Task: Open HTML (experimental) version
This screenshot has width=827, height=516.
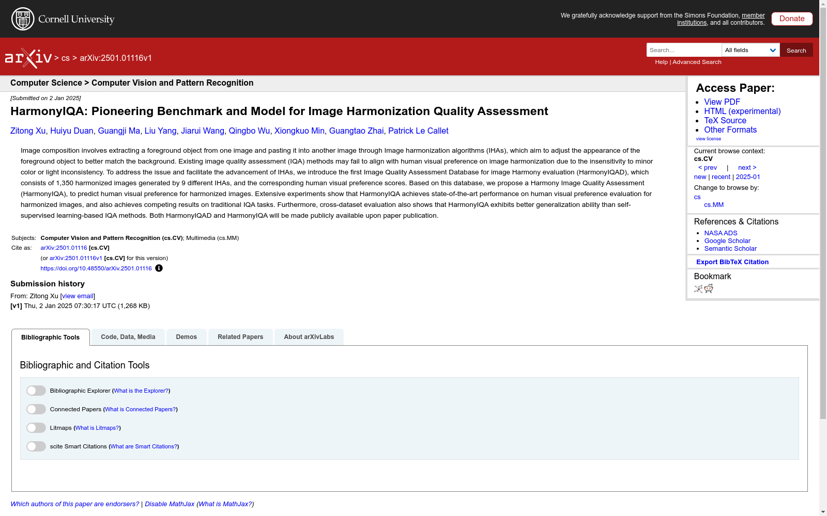Action: 742,111
